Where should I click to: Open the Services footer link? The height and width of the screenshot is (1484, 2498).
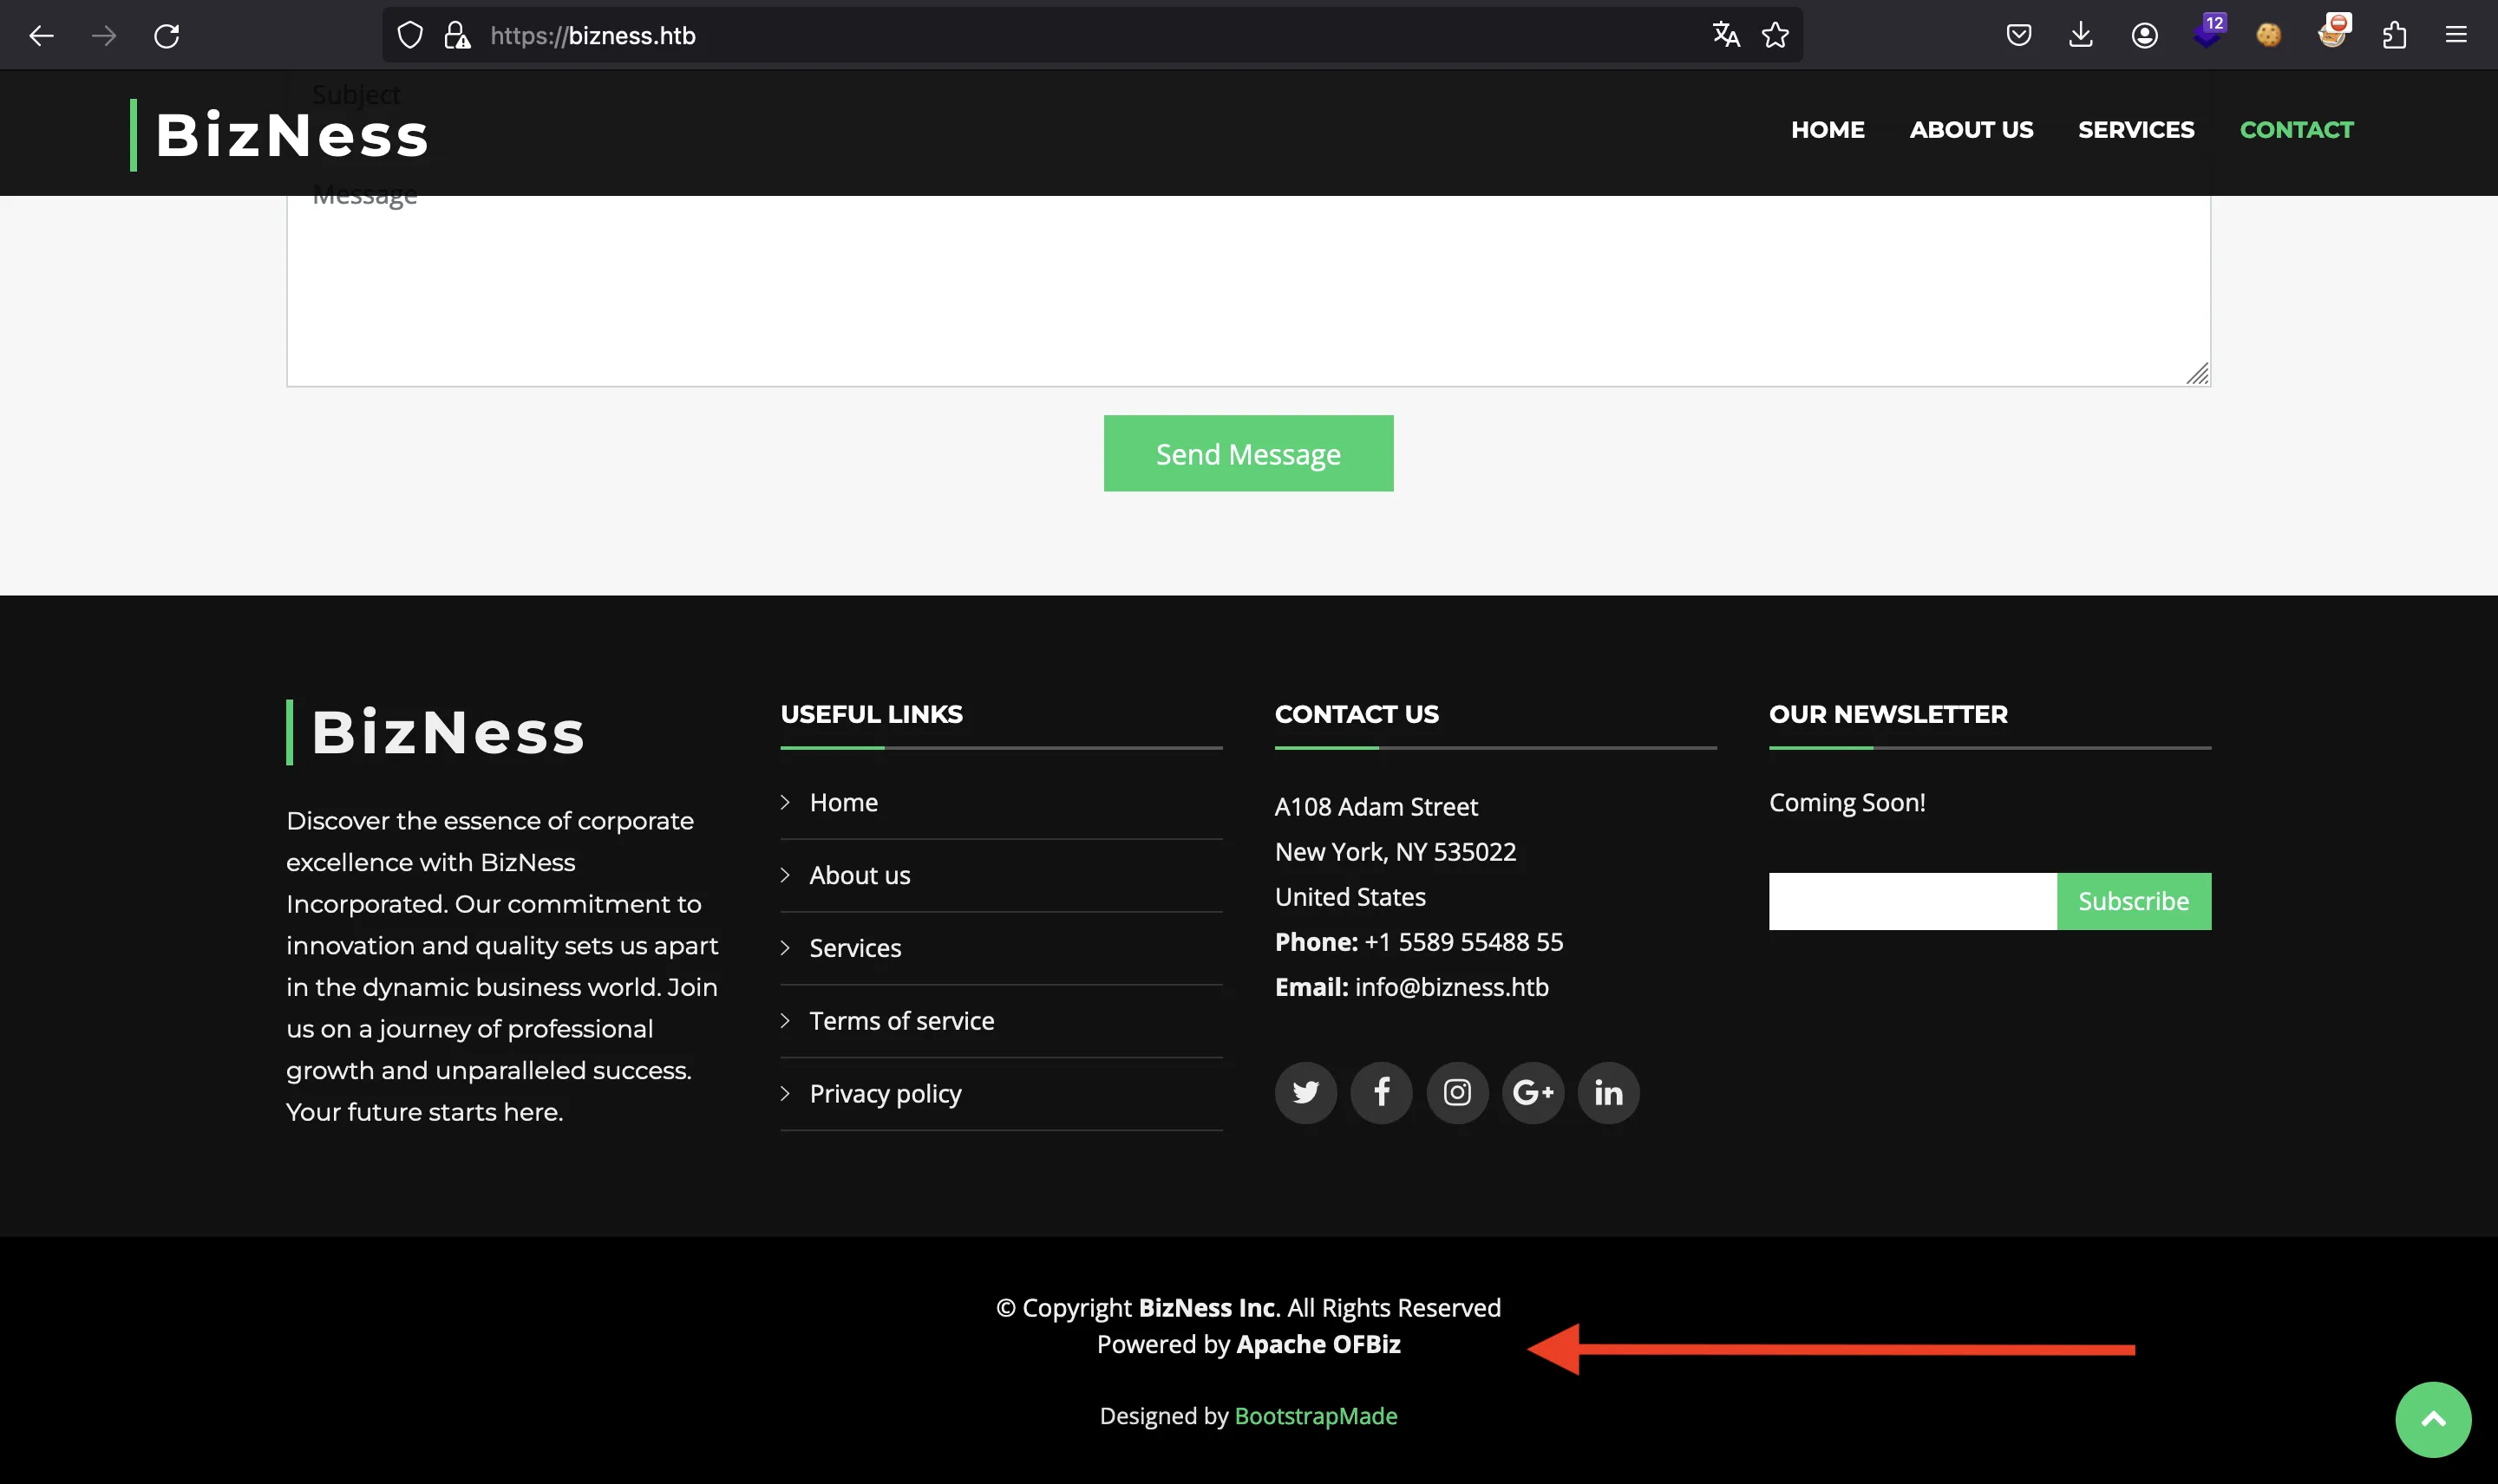[x=855, y=948]
